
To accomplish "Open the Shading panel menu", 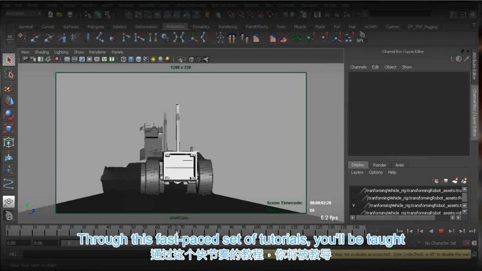I will point(41,52).
